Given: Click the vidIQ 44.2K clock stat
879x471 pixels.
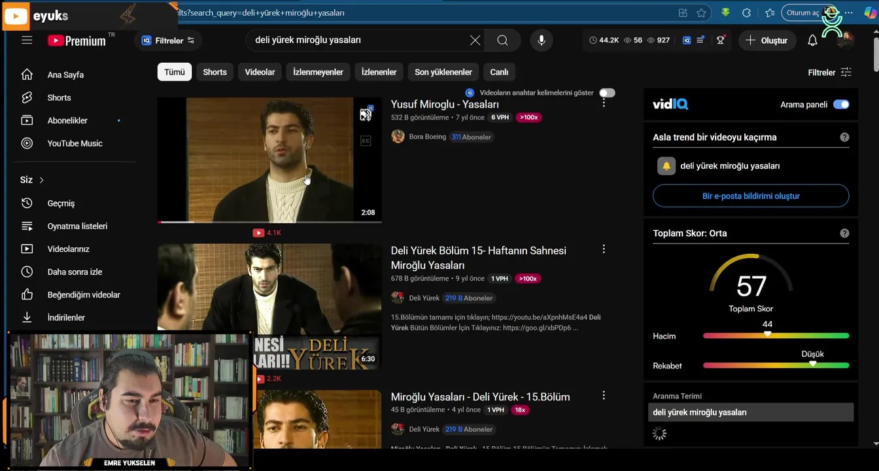Looking at the screenshot, I should 604,41.
